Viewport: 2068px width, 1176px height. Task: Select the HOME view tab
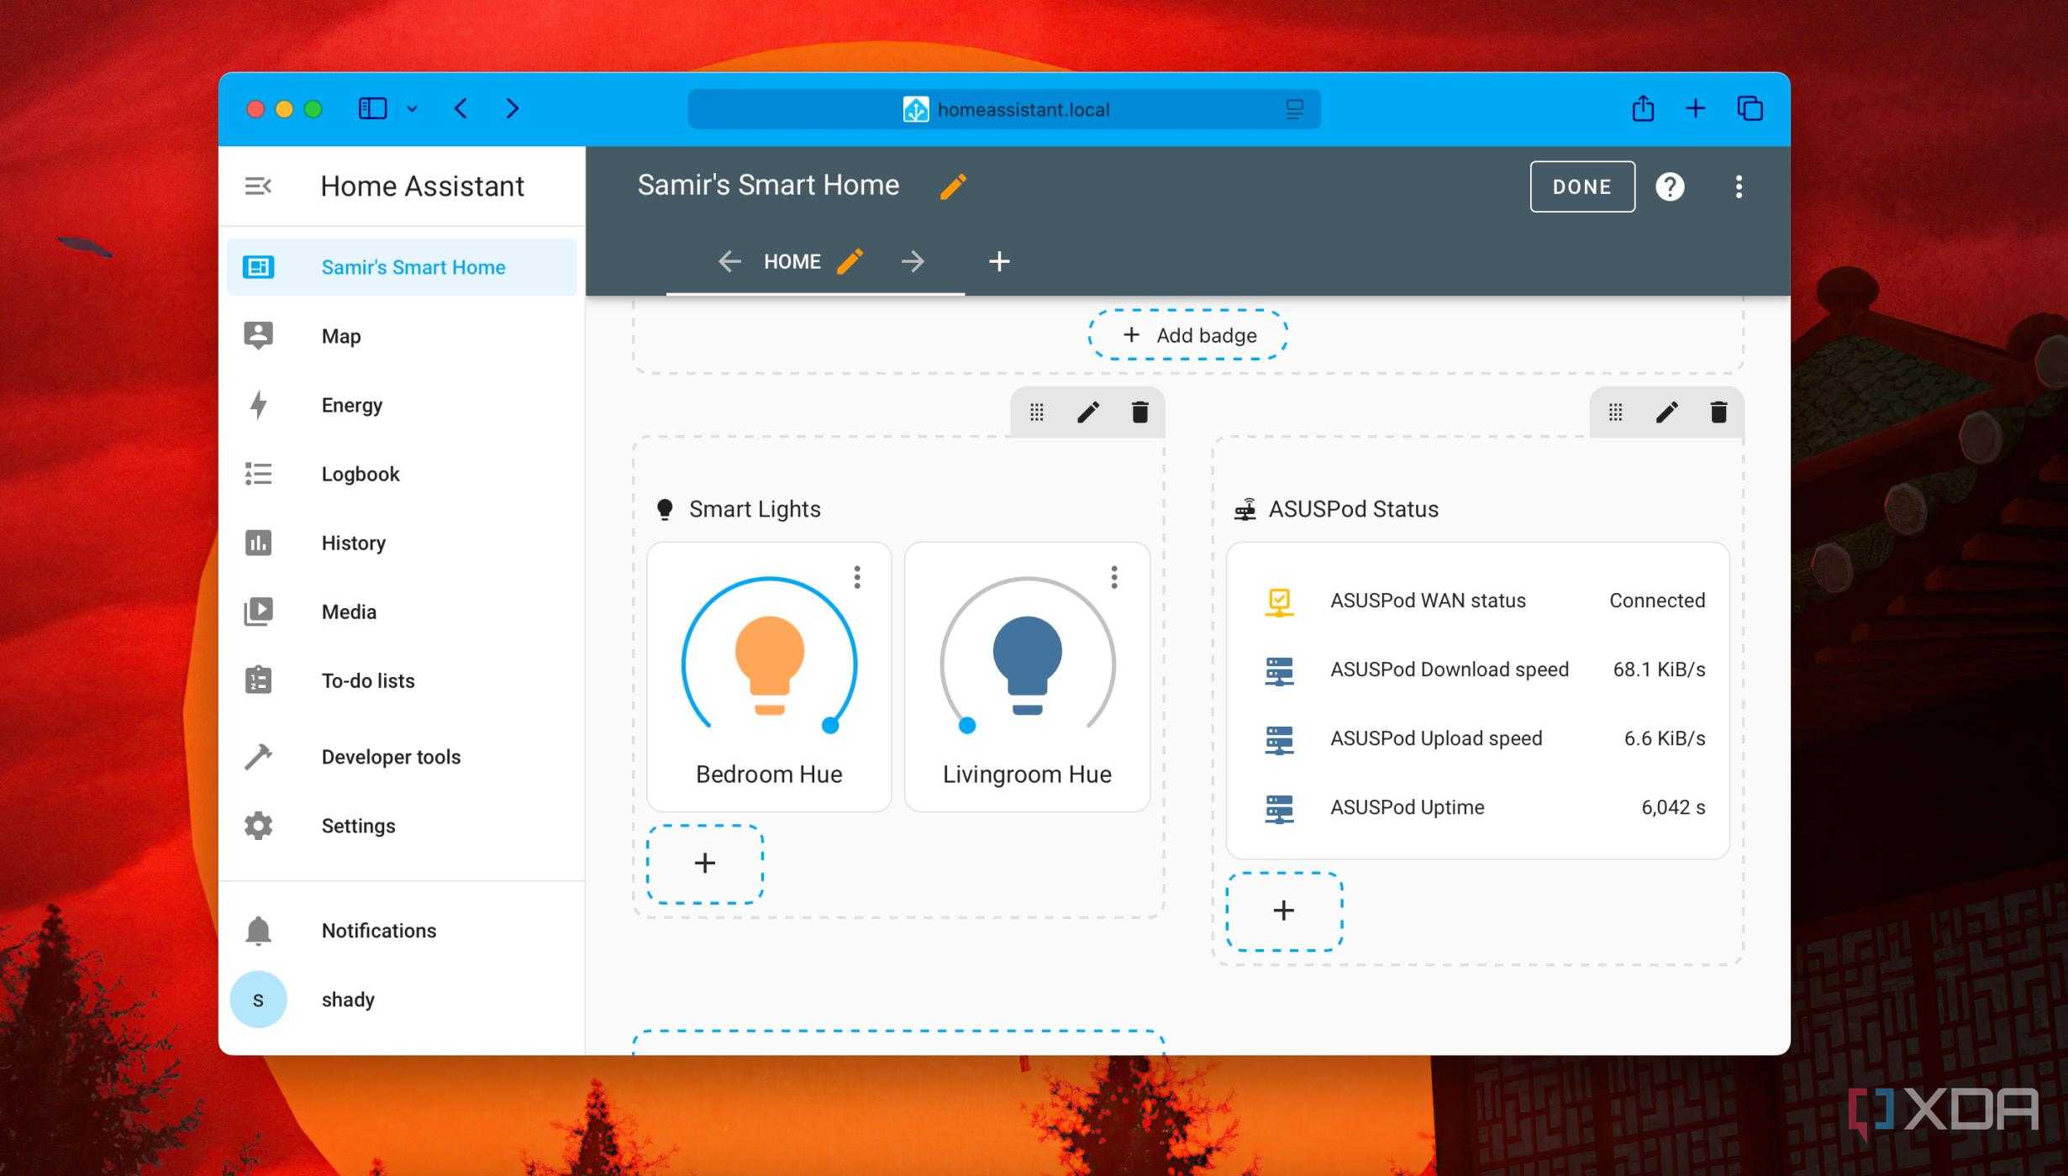[x=792, y=261]
